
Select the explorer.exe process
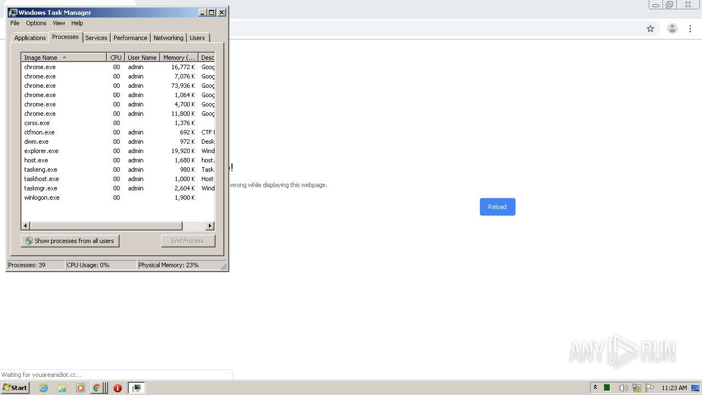pos(118,151)
